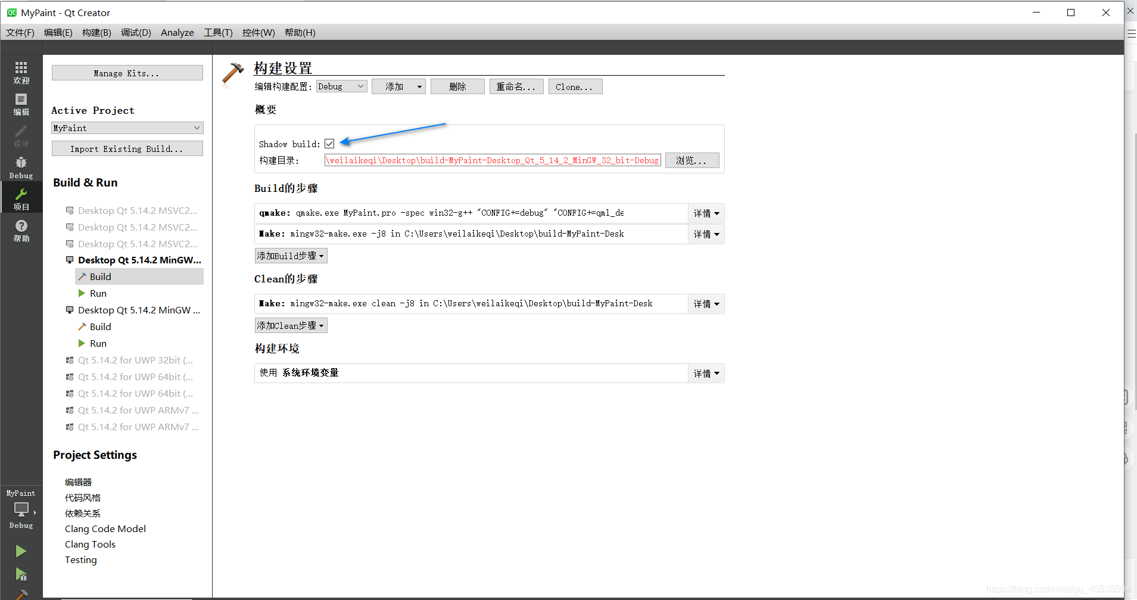Click the 删除 configuration button
This screenshot has height=600, width=1137.
[457, 86]
